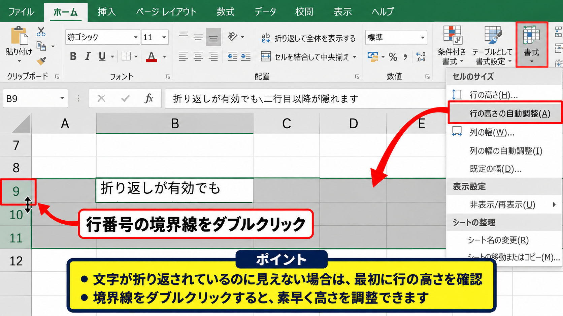This screenshot has width=563, height=316.
Task: Click the text orientation icon
Action: tap(233, 37)
